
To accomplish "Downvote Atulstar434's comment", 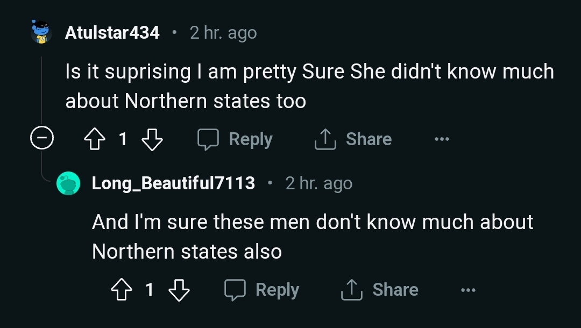I will coord(152,140).
